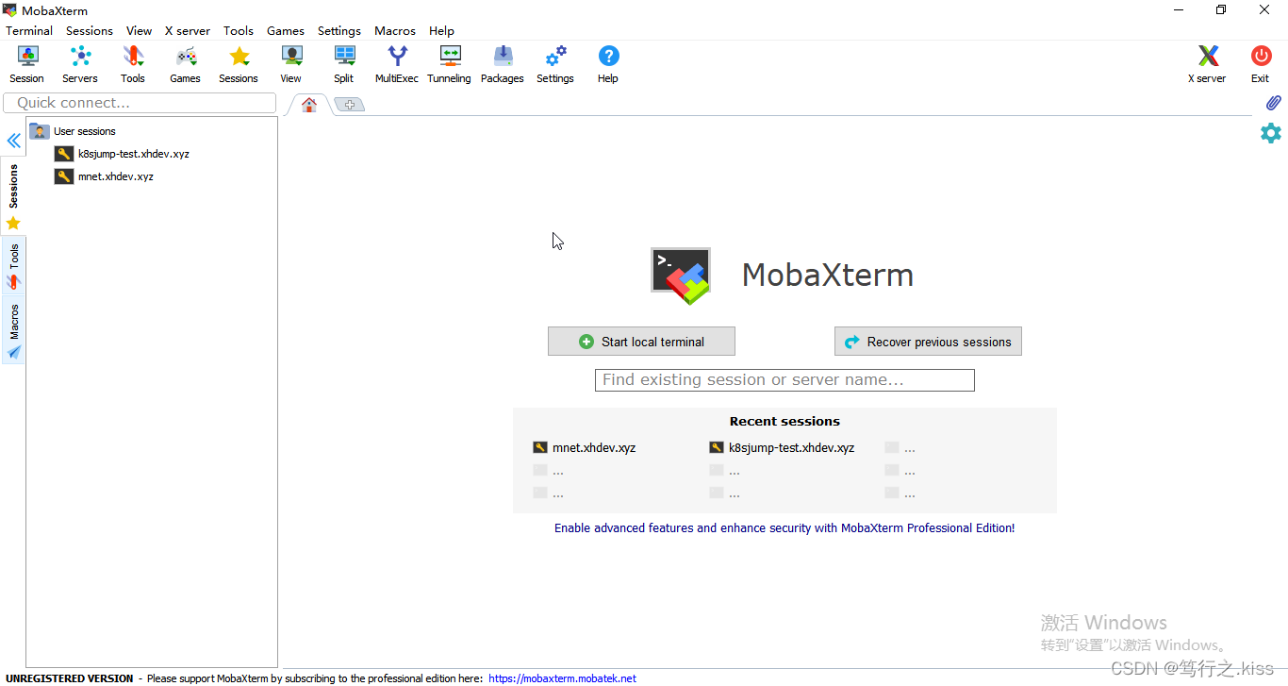Screen dimensions: 1288x686
Task: Open the Macros menu
Action: pos(394,30)
